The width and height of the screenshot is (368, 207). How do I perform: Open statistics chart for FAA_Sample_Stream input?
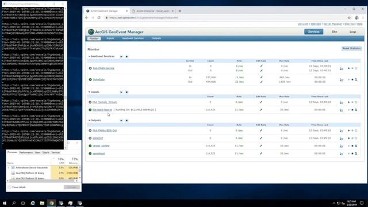pos(341,102)
